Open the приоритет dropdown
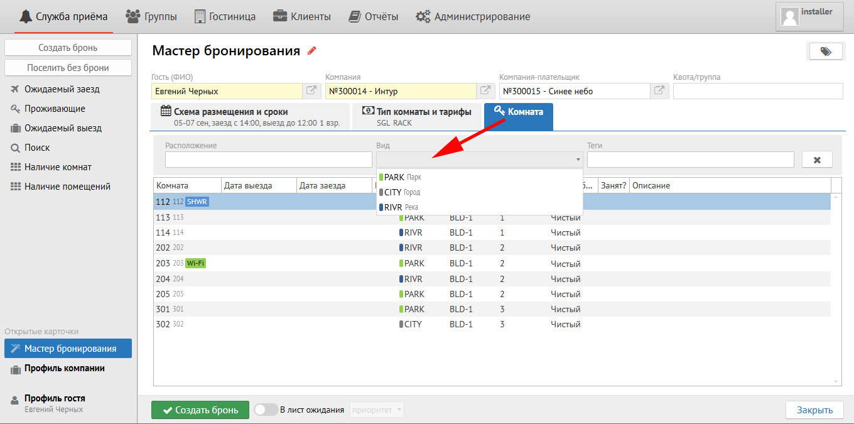The width and height of the screenshot is (854, 424). click(377, 410)
